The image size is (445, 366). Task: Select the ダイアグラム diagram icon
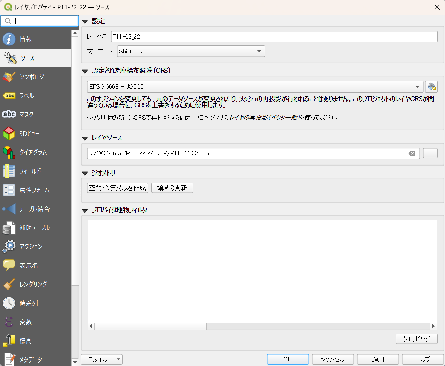[x=9, y=152]
